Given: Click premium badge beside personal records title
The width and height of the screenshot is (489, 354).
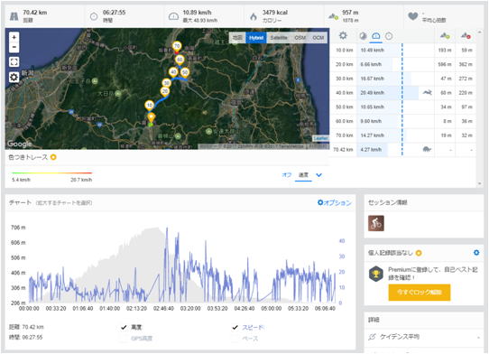Looking at the screenshot, I should [419, 253].
